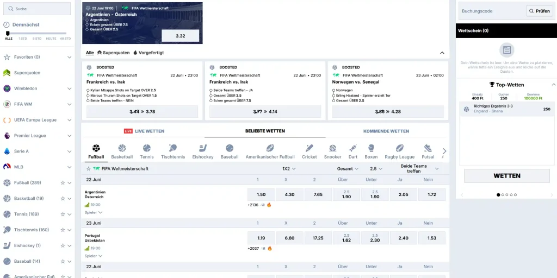Click the Prüfen button
557x278 pixels.
click(x=539, y=11)
